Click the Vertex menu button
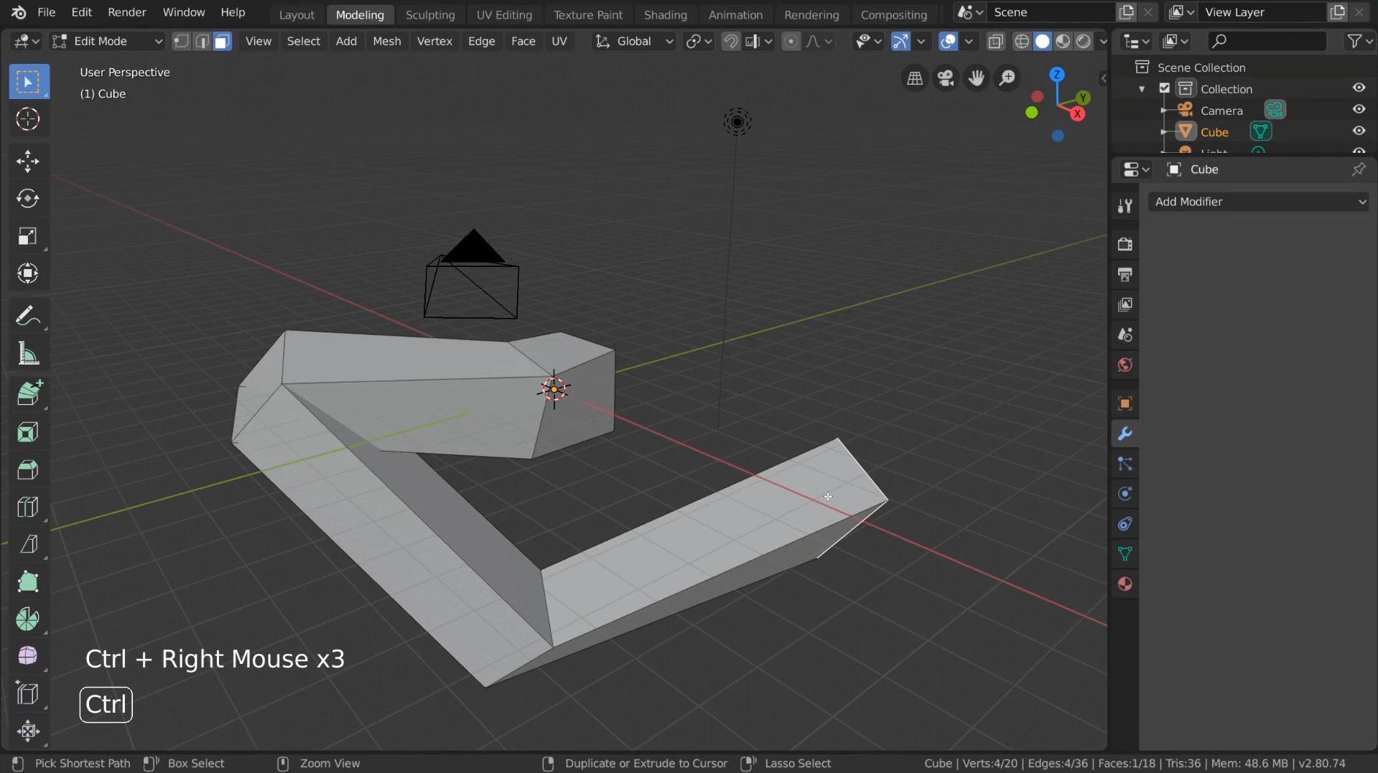 click(434, 42)
